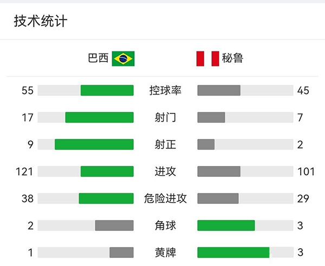Tap the 危险进攻 stat label
Viewport: 325px width, 266px height.
pos(165,198)
